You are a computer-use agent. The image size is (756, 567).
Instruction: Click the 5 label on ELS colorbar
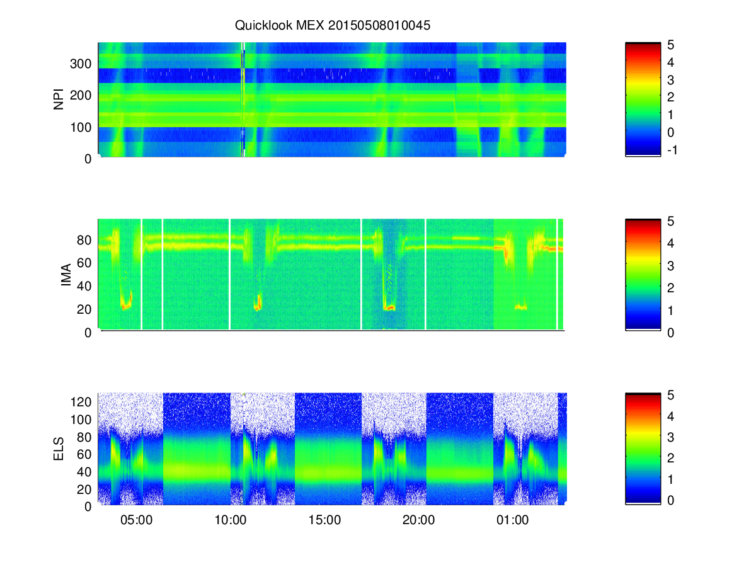click(671, 396)
